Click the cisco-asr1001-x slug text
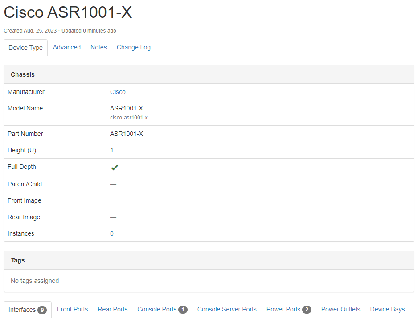 129,118
